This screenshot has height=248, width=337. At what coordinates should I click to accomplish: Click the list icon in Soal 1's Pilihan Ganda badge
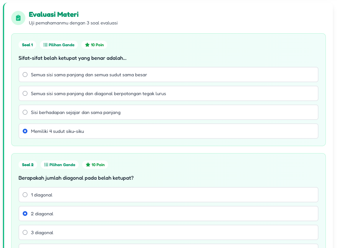45,45
